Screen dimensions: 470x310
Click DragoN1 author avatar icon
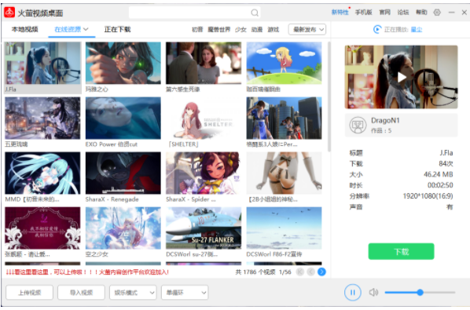358,125
